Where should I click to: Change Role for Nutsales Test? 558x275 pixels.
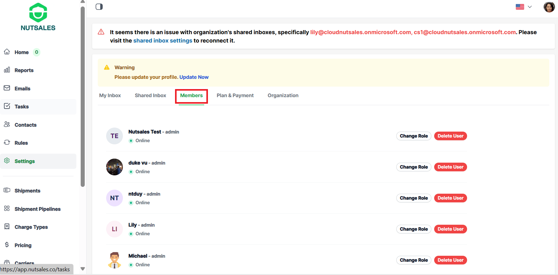pyautogui.click(x=414, y=136)
